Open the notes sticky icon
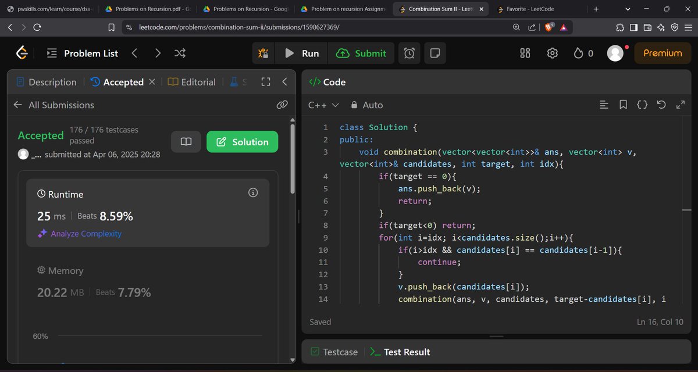Screen dimensions: 698x372 point(435,53)
